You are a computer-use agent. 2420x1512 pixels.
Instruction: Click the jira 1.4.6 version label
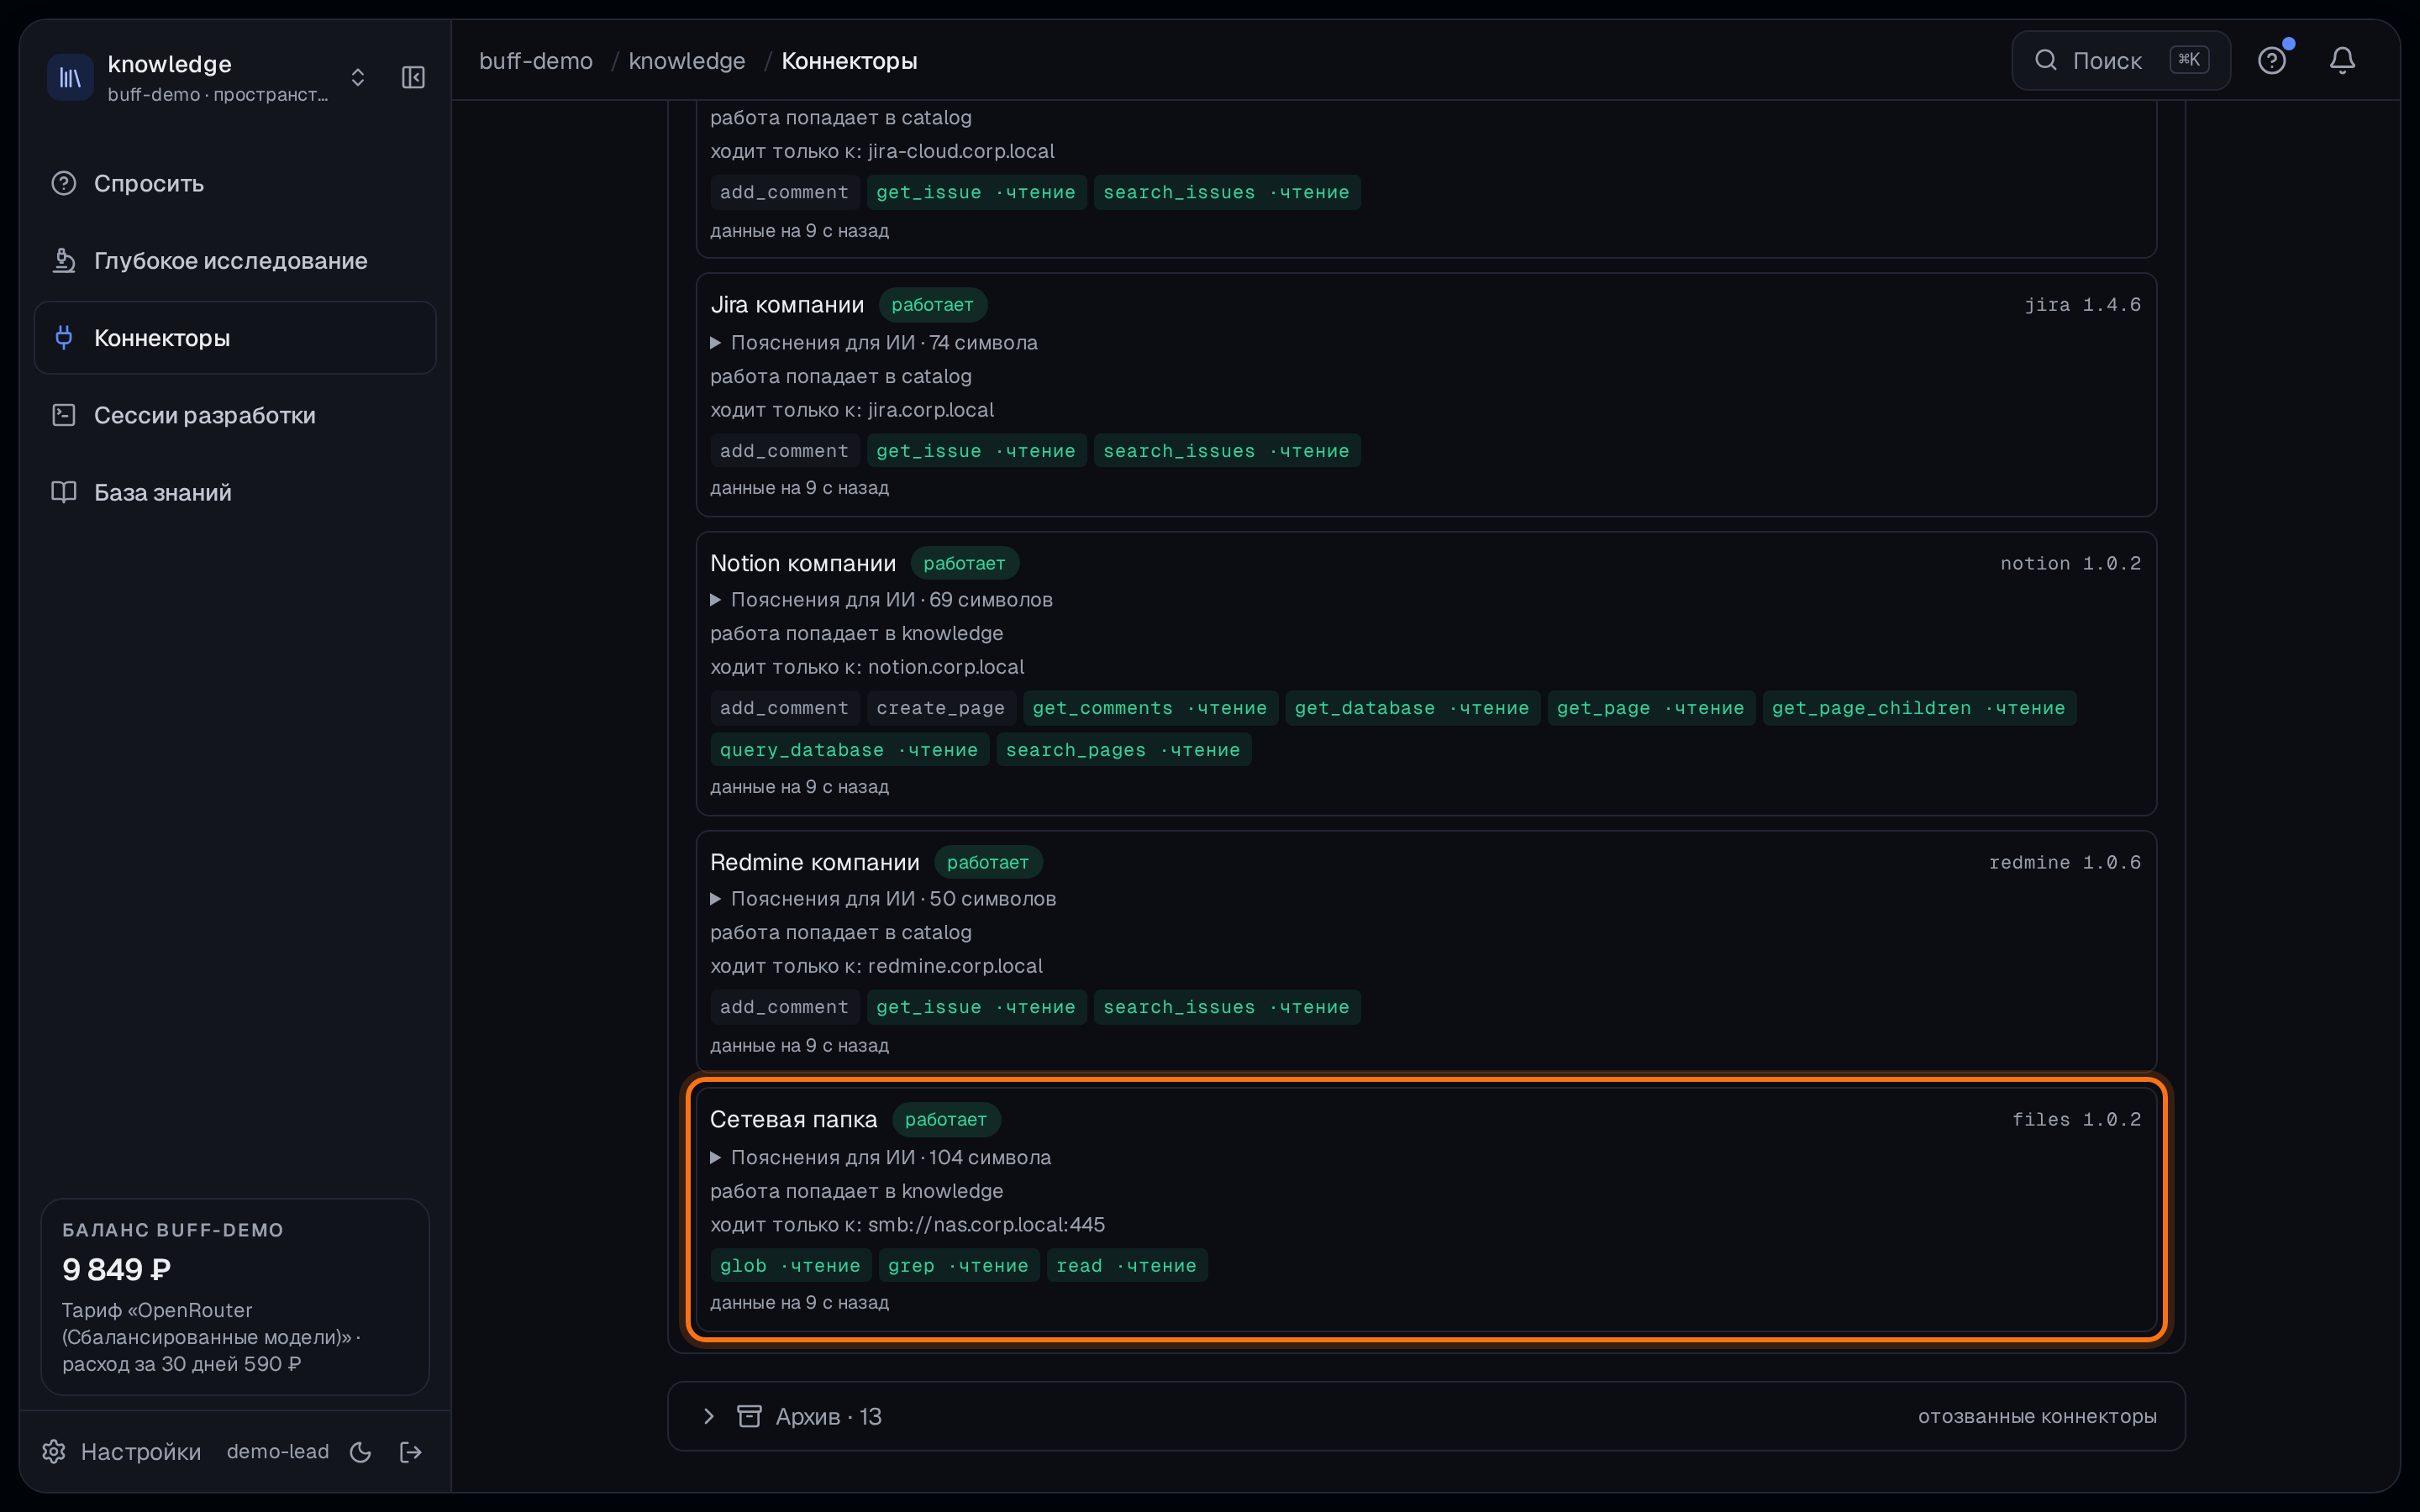2083,304
